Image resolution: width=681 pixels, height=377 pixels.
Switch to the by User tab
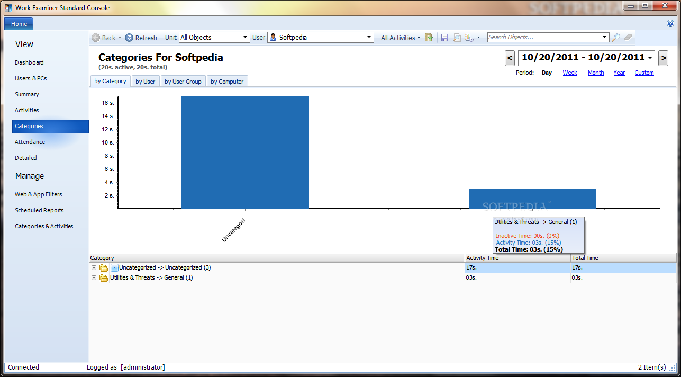click(146, 82)
